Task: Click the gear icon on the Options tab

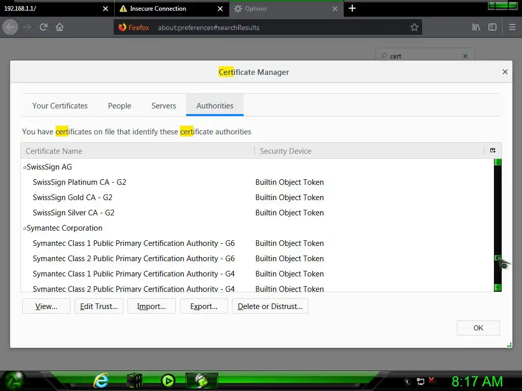Action: coord(238,9)
